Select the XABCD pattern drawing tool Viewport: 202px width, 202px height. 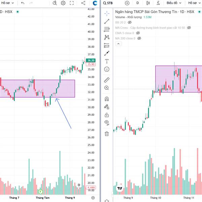(x=107, y=37)
